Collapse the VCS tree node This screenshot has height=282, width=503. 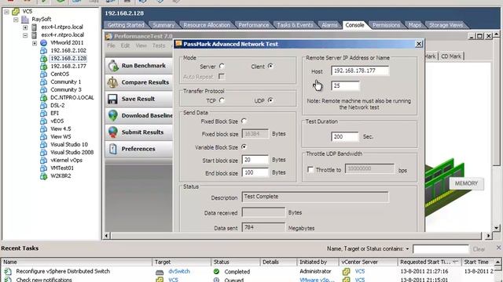(x=6, y=12)
